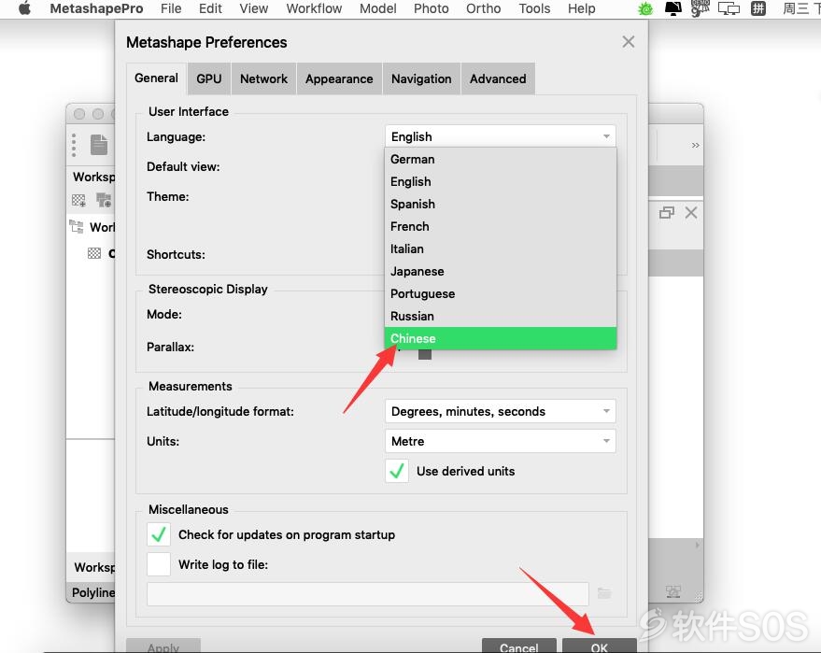The width and height of the screenshot is (821, 653).
Task: Open the Workflow menu
Action: pos(314,9)
